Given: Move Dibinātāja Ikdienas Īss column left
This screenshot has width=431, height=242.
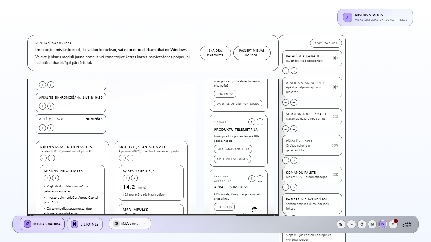Looking at the screenshot, I should tap(43, 158).
